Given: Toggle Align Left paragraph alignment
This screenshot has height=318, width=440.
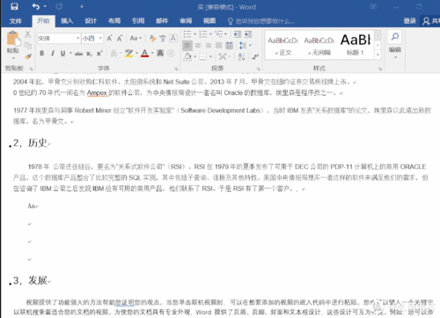Looking at the screenshot, I should 187,46.
